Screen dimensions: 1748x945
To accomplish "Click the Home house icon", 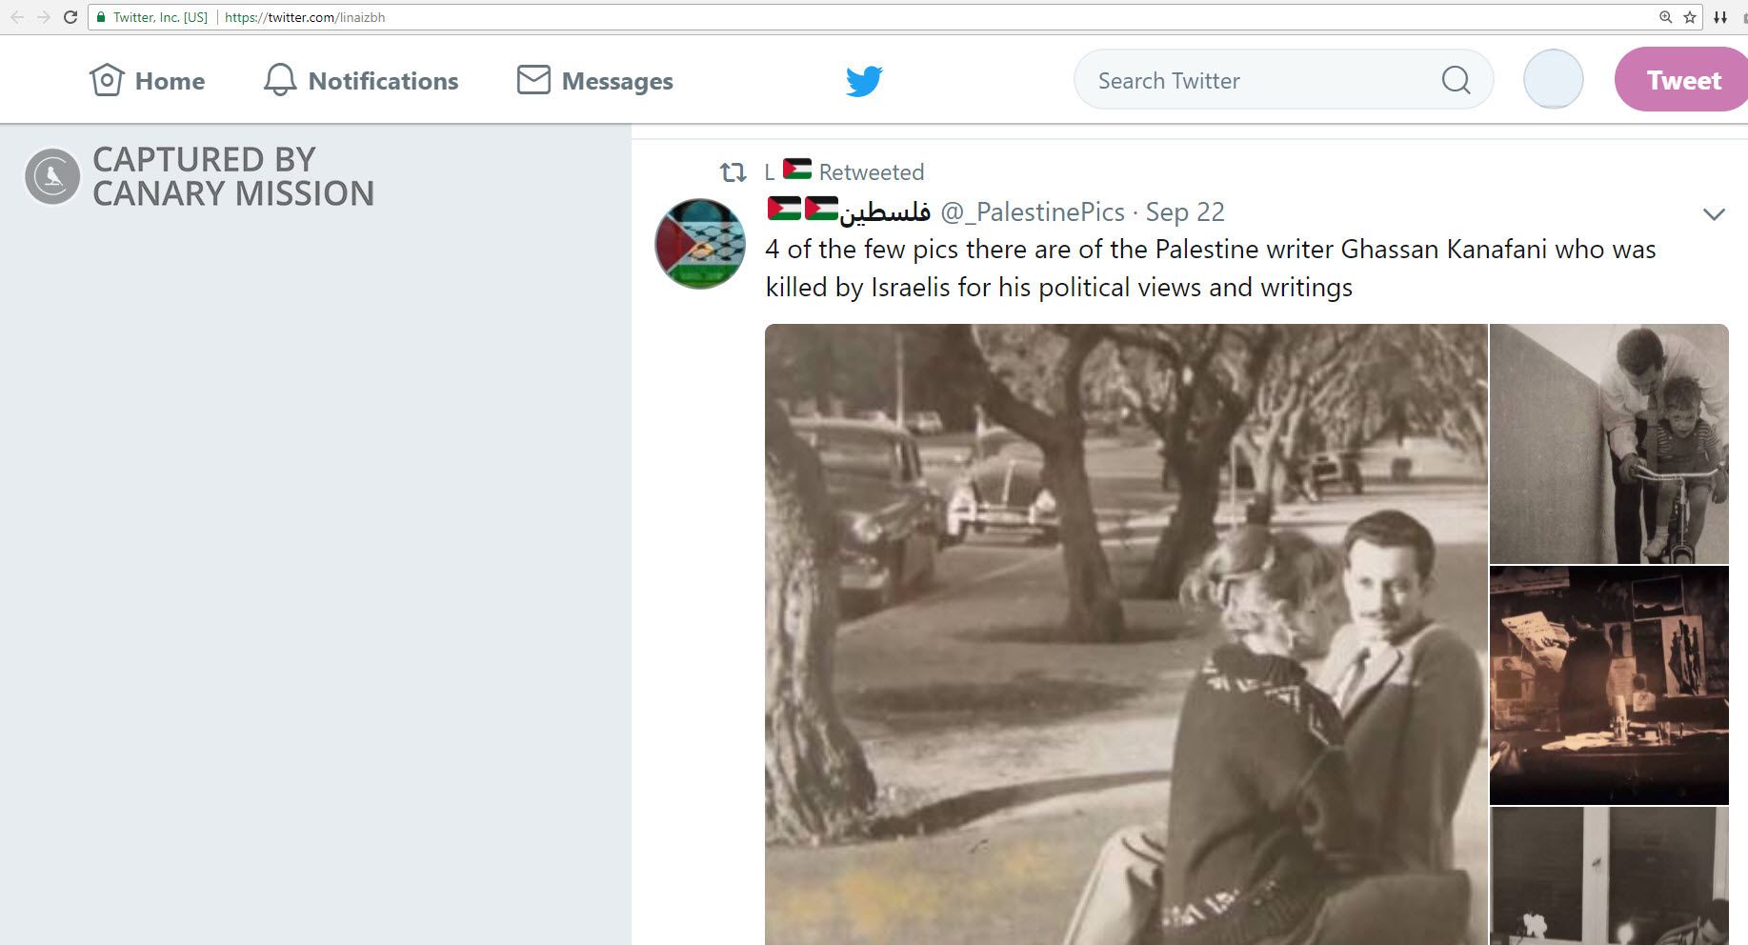I will tap(107, 80).
